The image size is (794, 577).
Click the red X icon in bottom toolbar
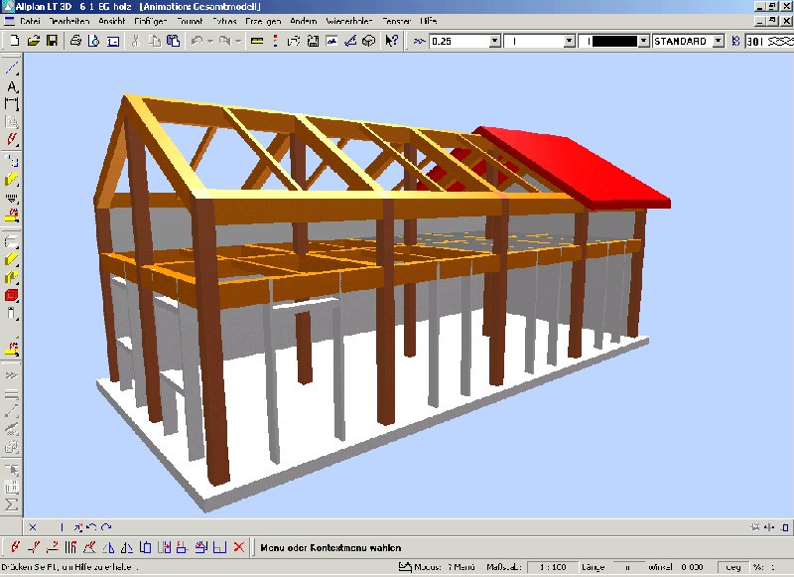tap(239, 547)
